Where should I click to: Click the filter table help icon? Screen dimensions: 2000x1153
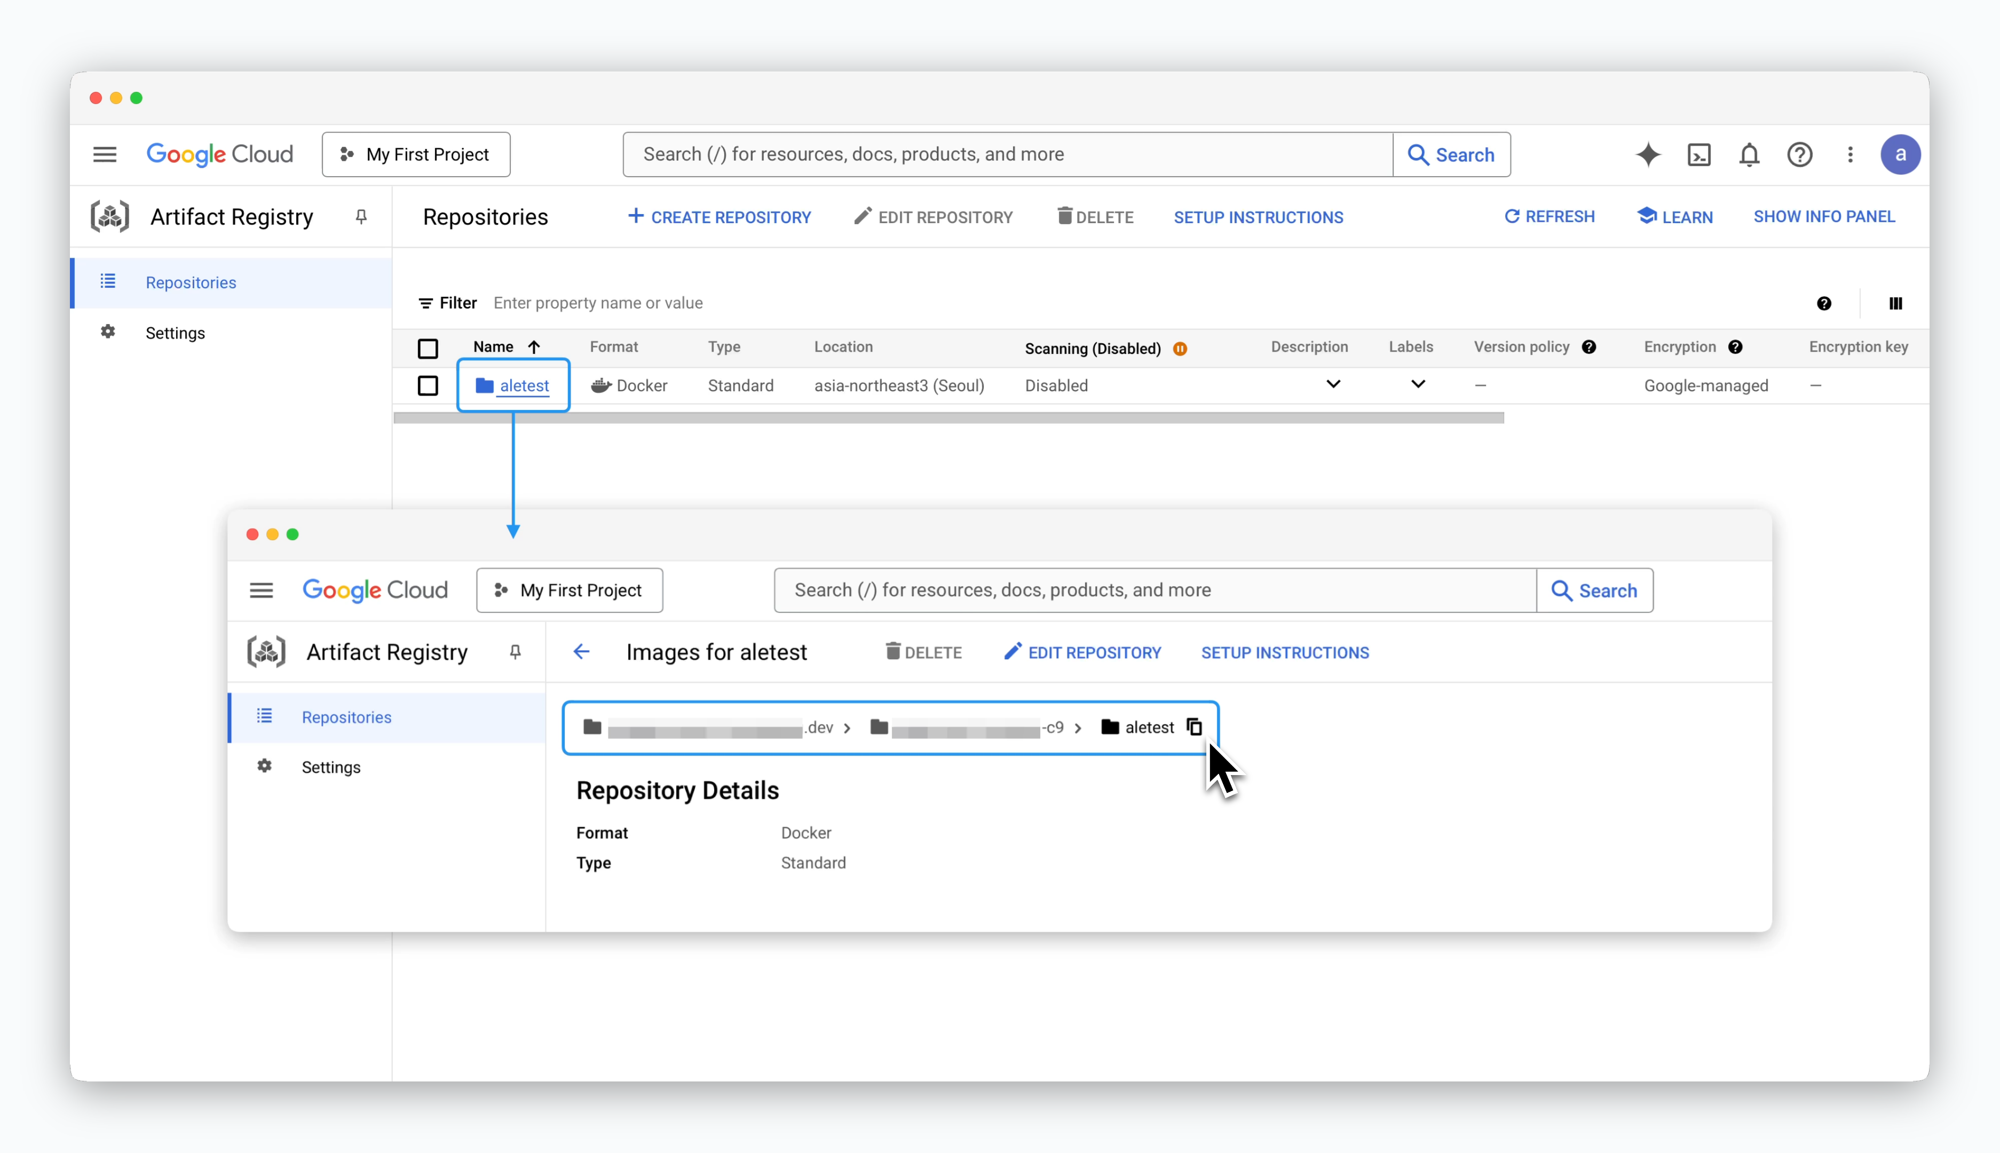click(x=1824, y=303)
